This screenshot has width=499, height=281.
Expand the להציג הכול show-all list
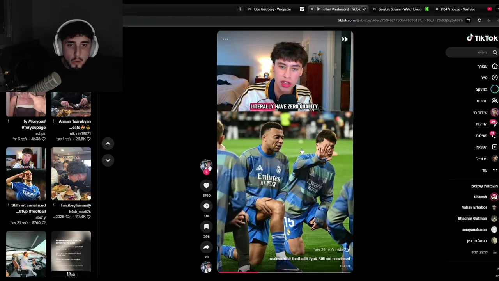pyautogui.click(x=480, y=252)
